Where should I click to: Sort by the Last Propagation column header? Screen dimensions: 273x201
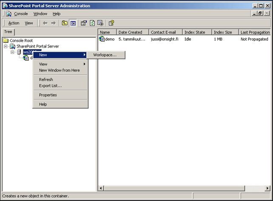point(255,32)
